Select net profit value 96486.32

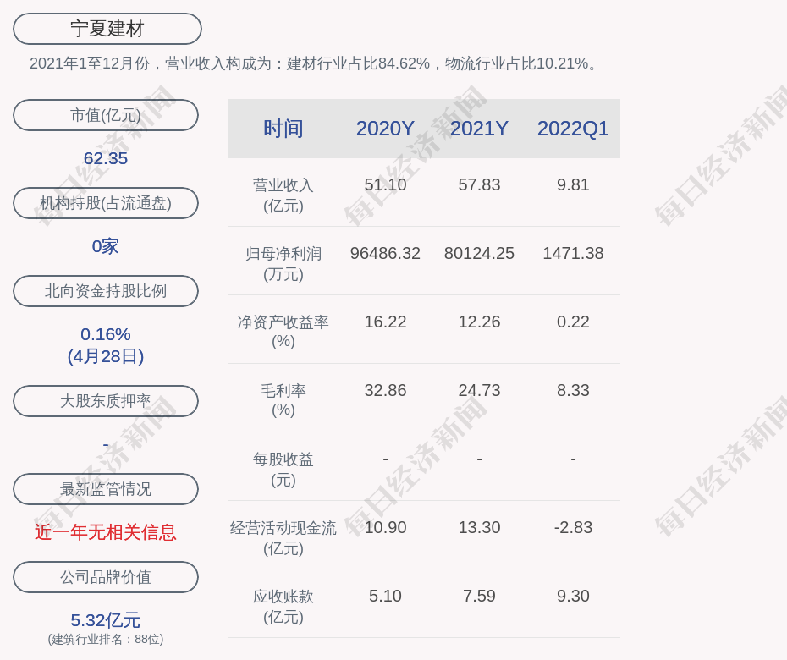point(385,253)
